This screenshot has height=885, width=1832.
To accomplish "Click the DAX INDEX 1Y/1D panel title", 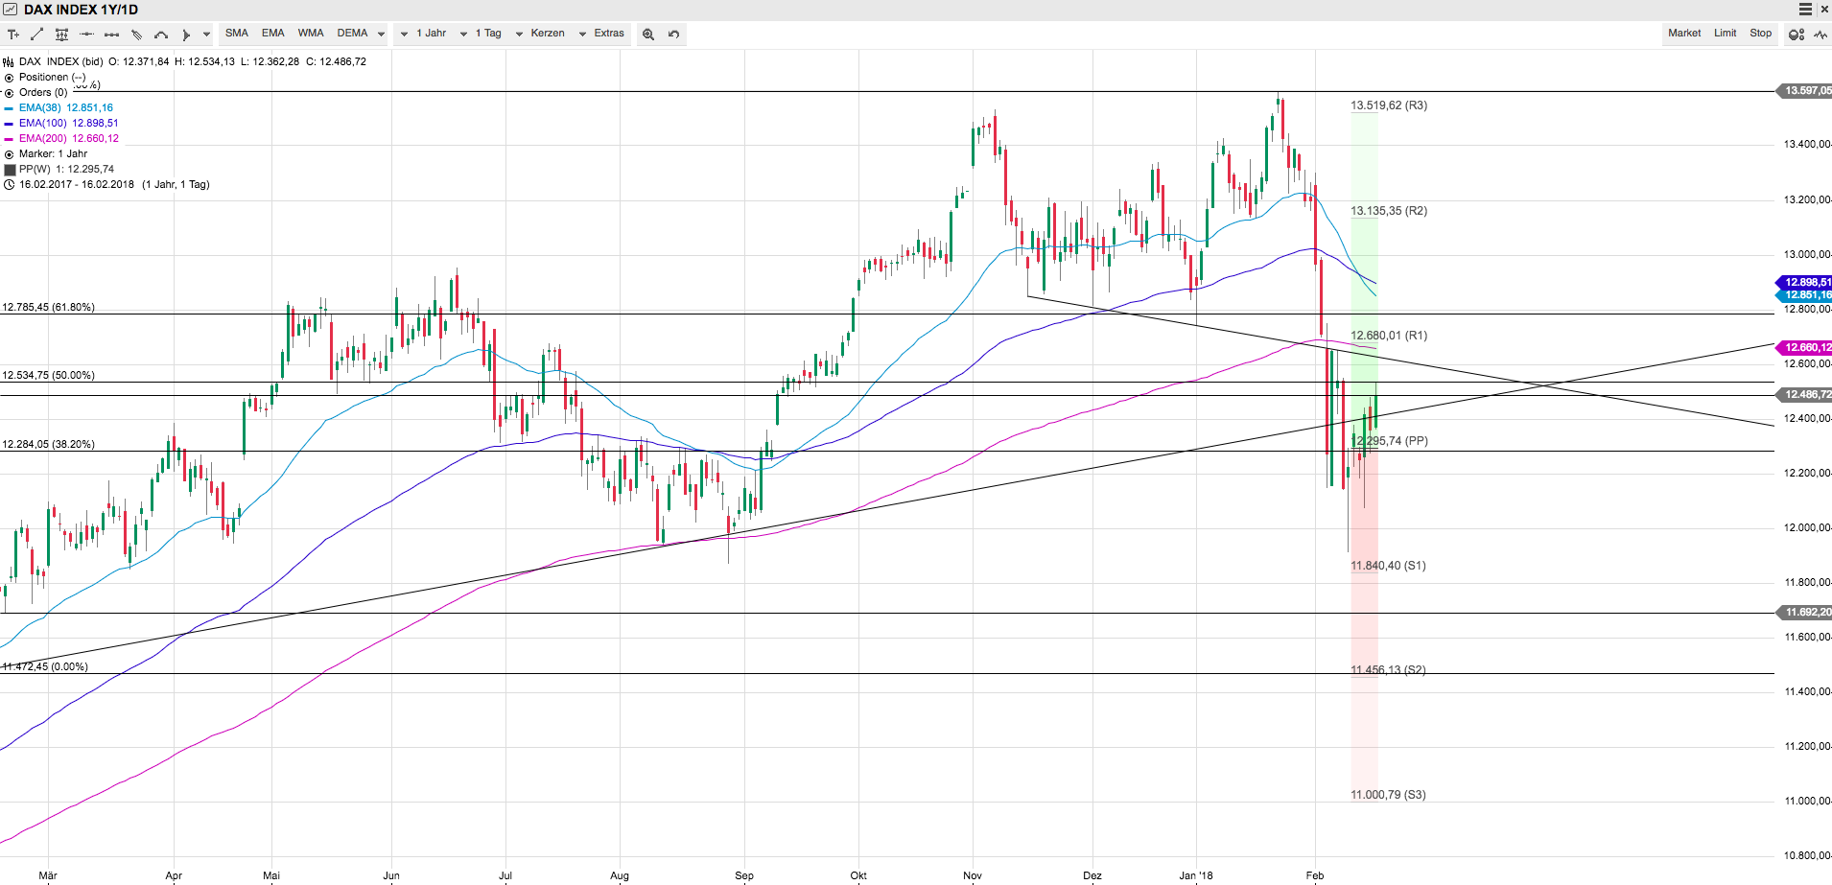I will 82,10.
